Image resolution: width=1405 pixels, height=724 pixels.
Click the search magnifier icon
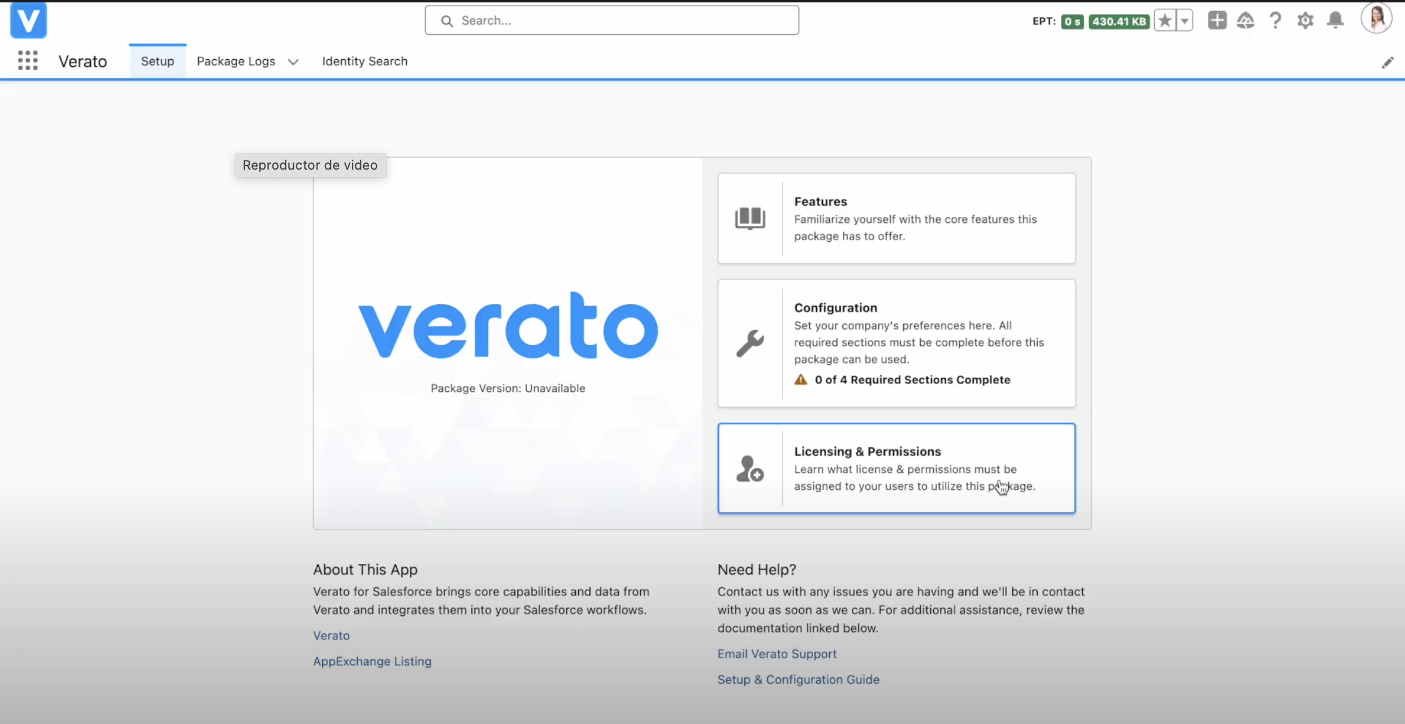tap(447, 21)
